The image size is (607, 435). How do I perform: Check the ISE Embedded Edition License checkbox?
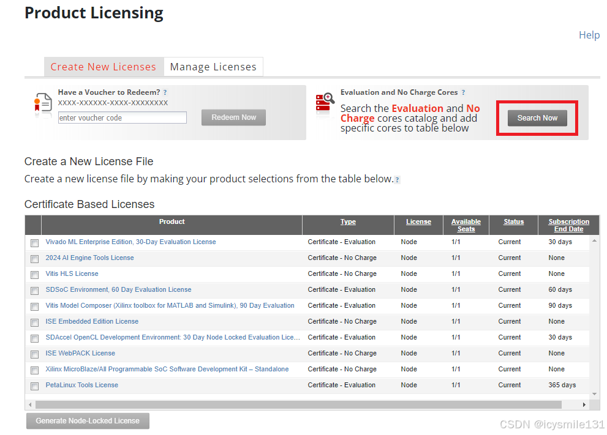[34, 322]
